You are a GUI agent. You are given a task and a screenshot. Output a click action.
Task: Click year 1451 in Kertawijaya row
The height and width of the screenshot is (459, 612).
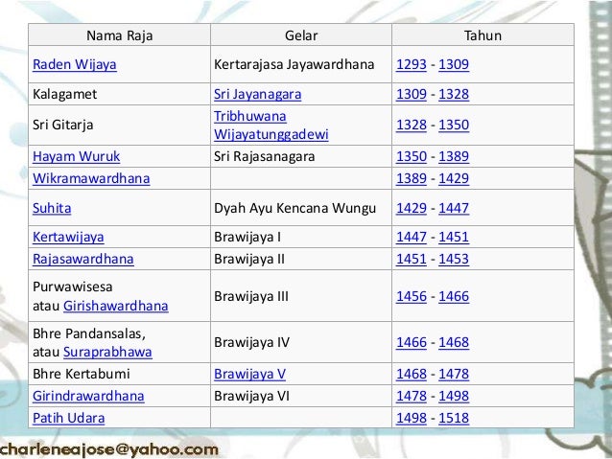[454, 237]
